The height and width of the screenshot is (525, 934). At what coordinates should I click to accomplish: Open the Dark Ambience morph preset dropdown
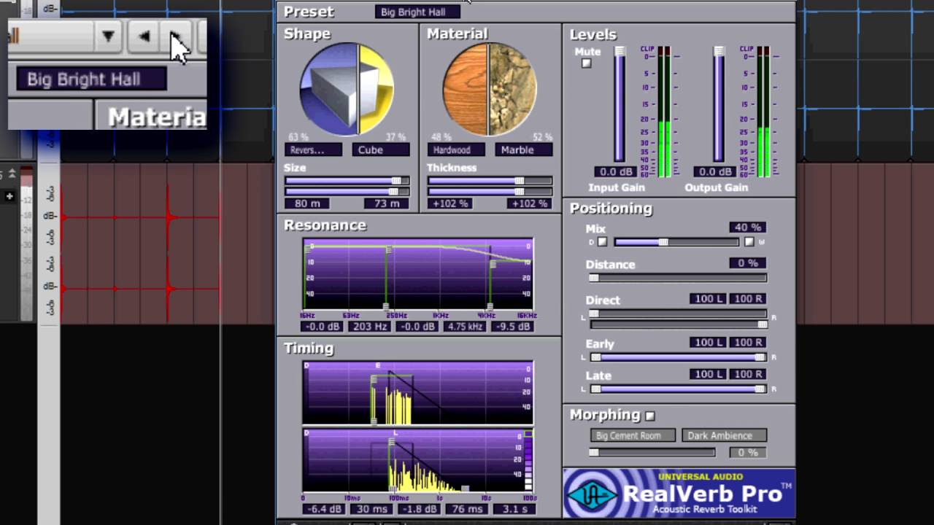click(724, 435)
